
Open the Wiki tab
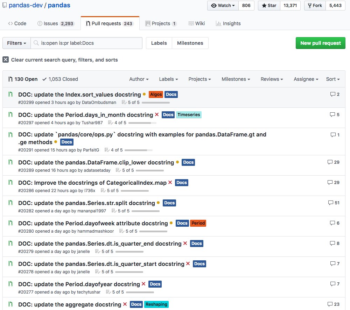click(x=197, y=23)
